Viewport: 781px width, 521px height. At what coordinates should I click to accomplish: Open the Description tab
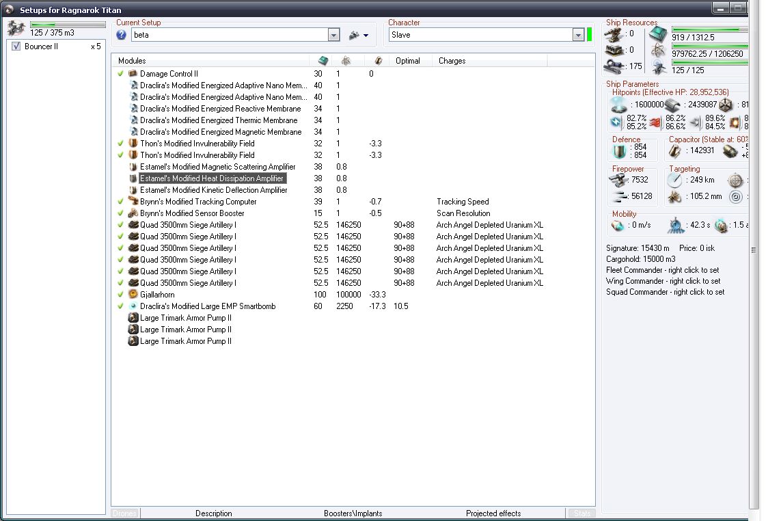(x=214, y=513)
